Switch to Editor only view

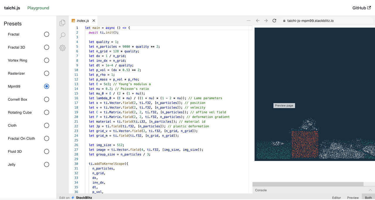click(x=336, y=198)
